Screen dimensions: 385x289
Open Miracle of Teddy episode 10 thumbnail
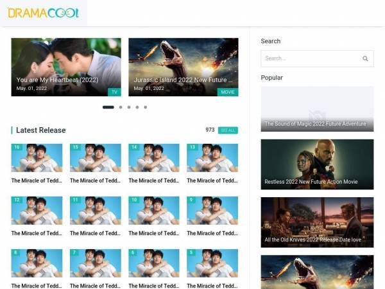pyautogui.click(x=154, y=211)
